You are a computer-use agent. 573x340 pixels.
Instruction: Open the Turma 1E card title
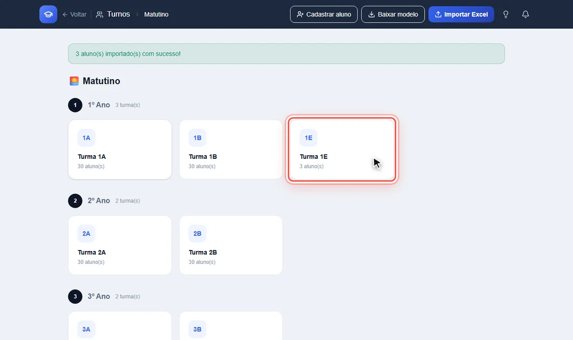coord(314,157)
